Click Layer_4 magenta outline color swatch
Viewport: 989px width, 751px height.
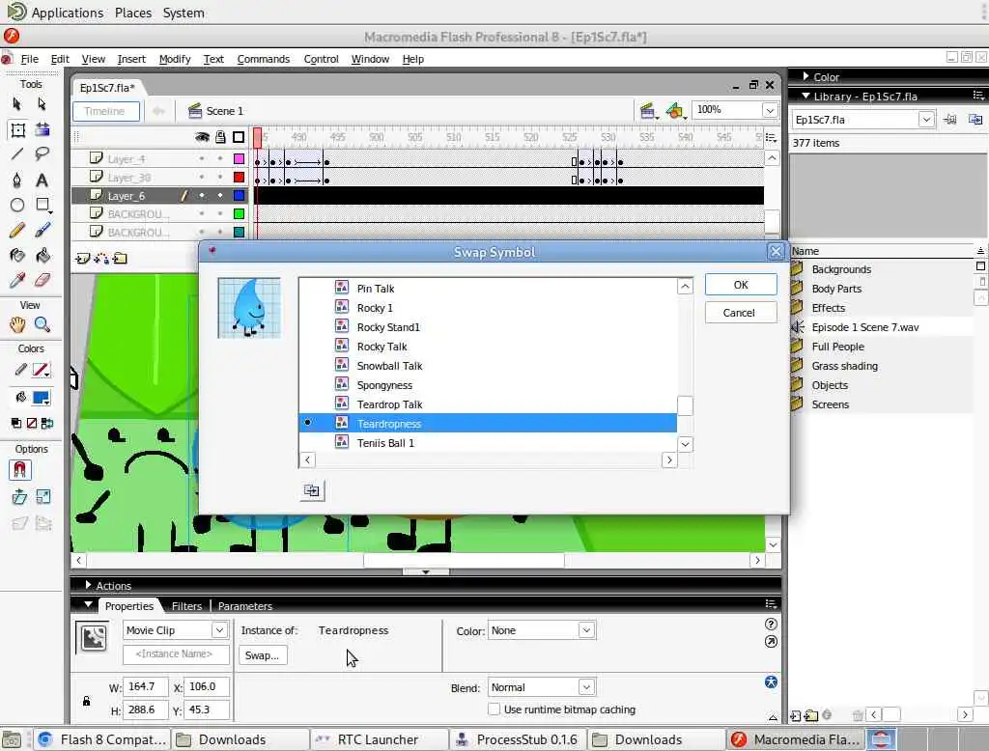240,159
